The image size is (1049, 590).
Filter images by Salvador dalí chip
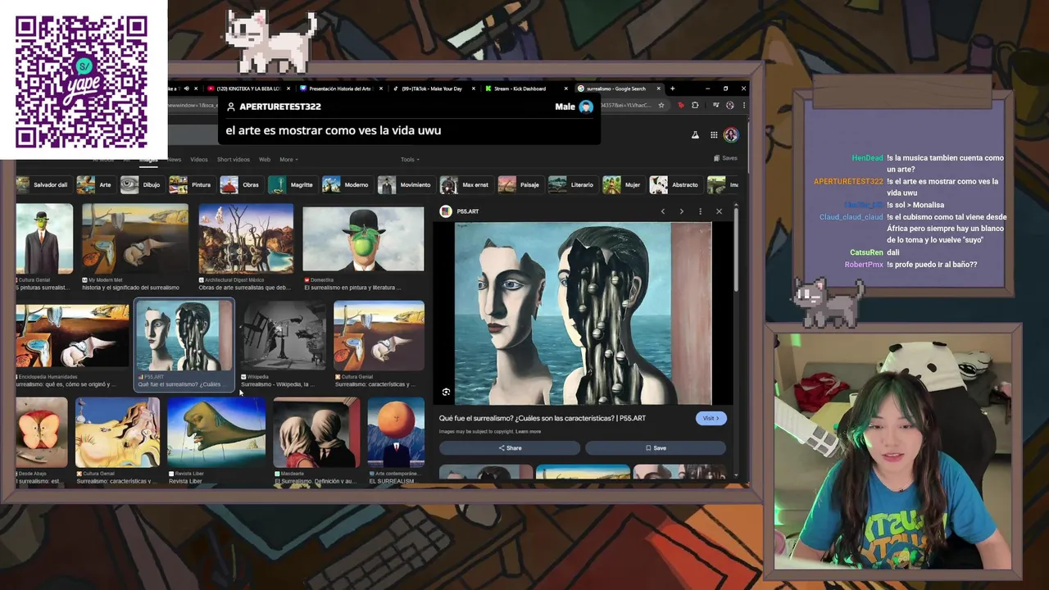43,185
